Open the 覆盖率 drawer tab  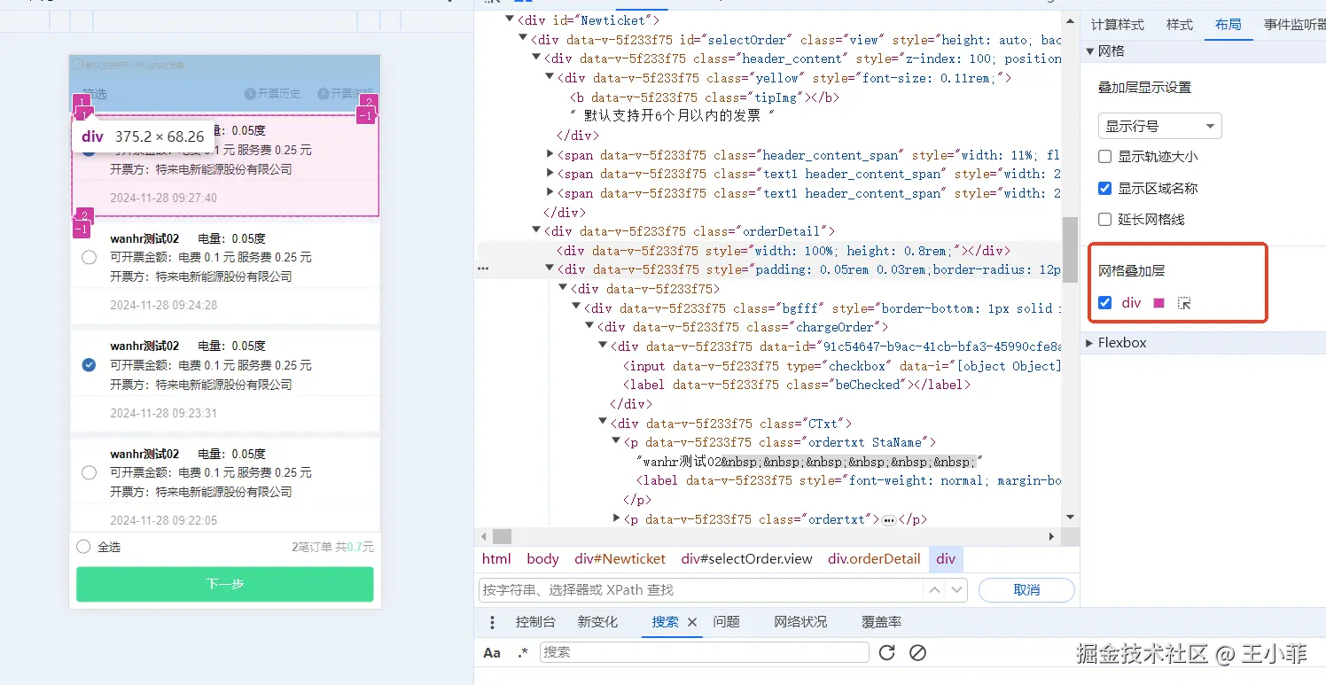(x=881, y=622)
